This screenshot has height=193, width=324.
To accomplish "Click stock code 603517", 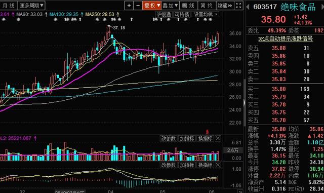I will point(265,7).
